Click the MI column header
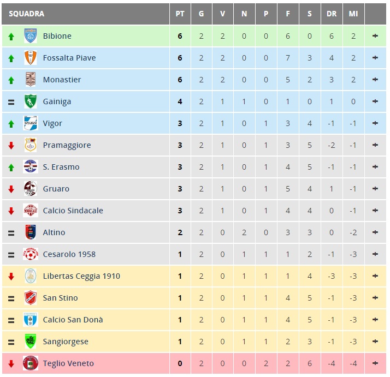The width and height of the screenshot is (390, 377). click(353, 14)
